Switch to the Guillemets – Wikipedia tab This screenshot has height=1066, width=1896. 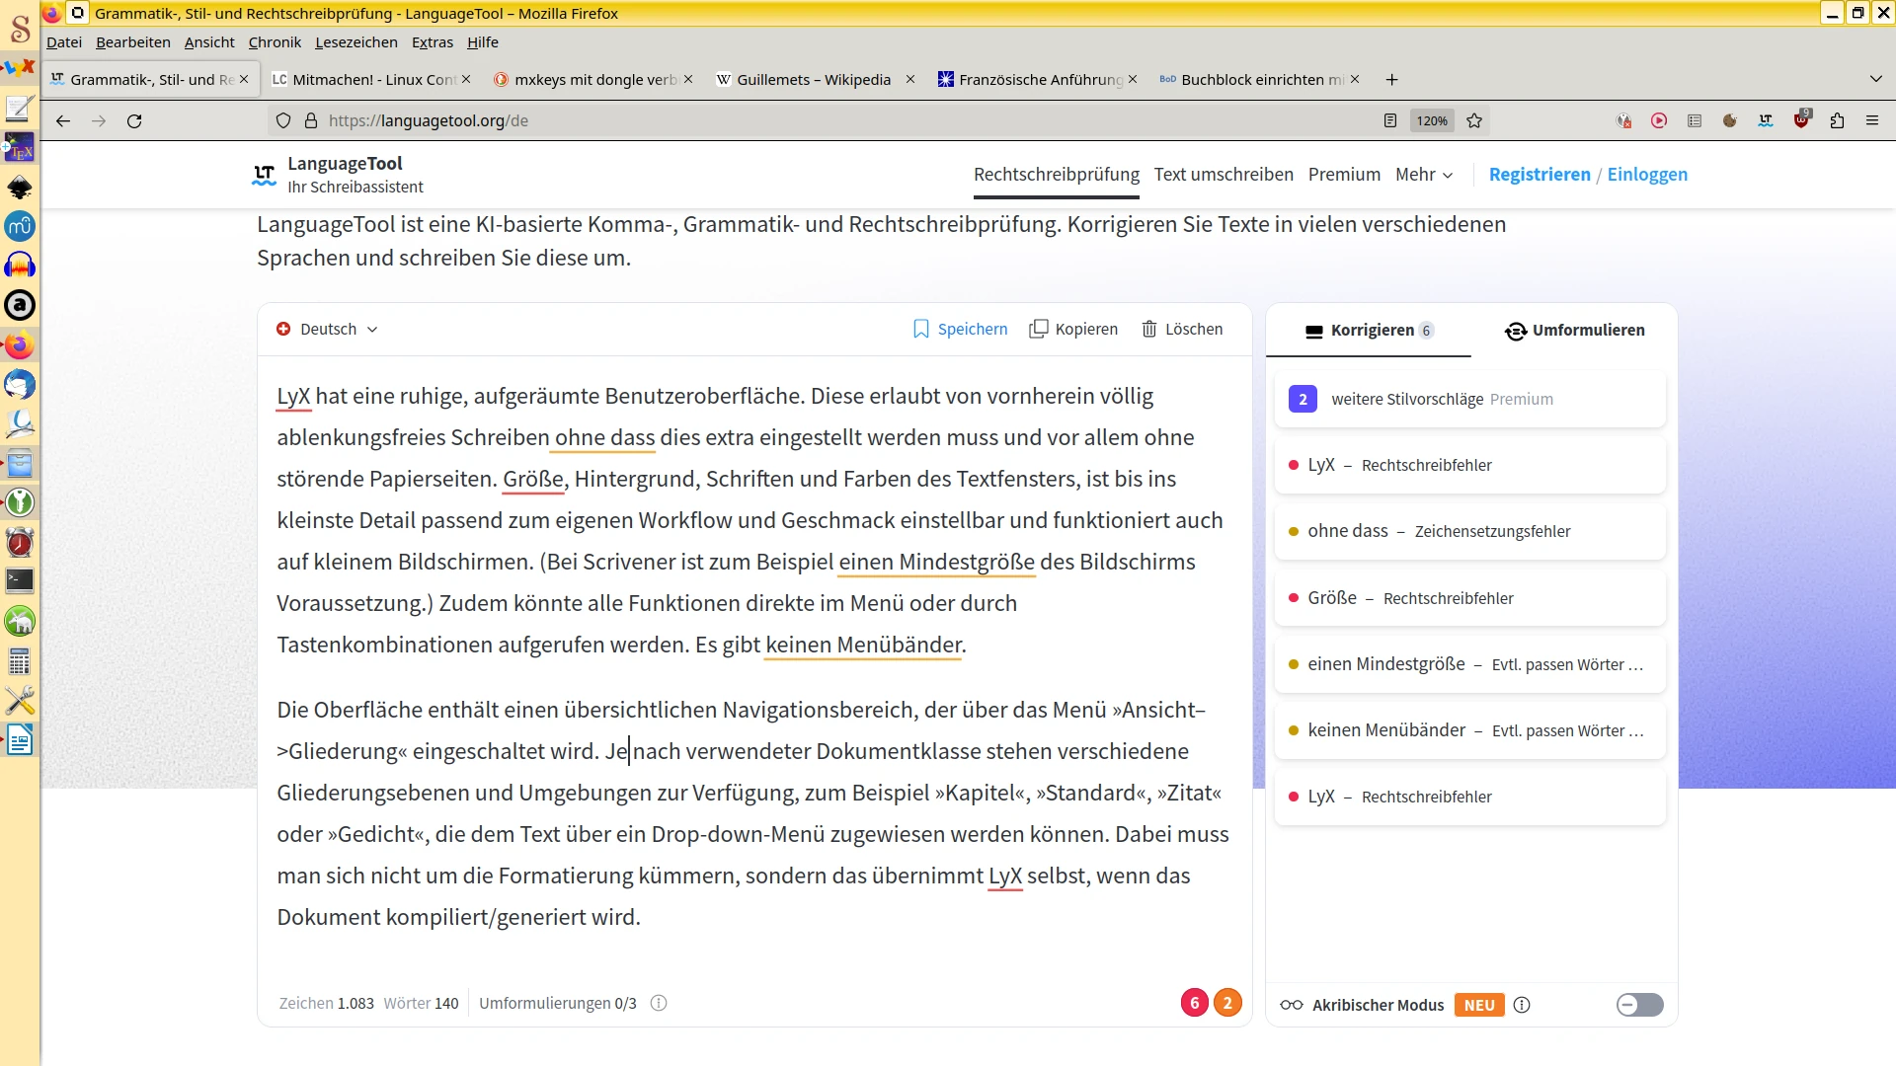pos(815,79)
